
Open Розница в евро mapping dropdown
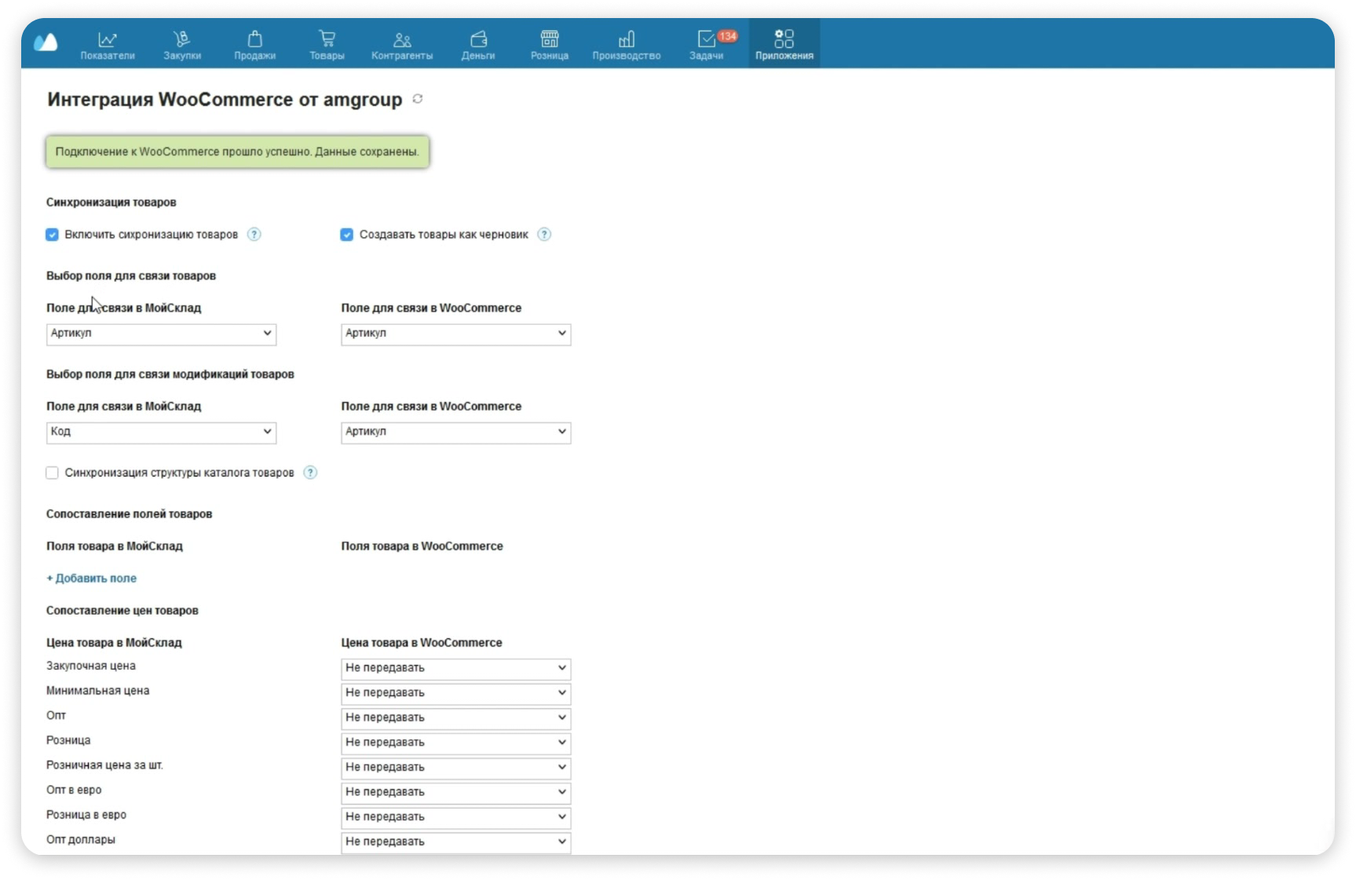point(455,817)
